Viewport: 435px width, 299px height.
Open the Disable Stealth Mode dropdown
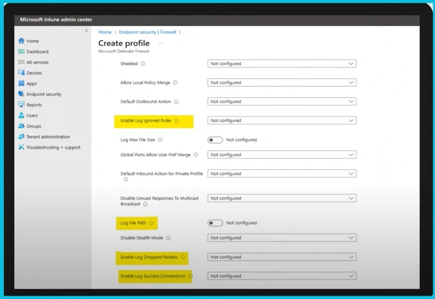pos(282,238)
